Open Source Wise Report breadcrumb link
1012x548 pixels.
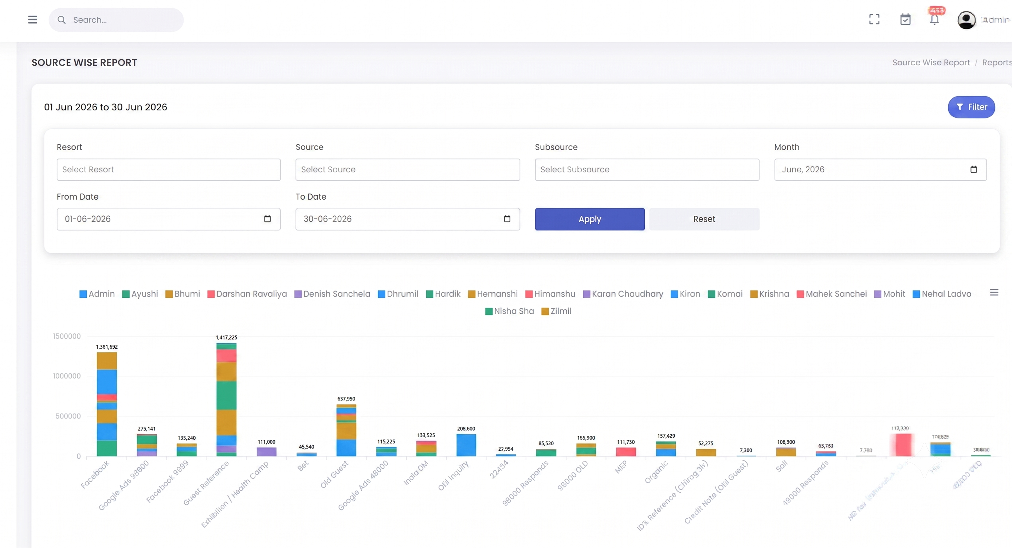point(931,62)
